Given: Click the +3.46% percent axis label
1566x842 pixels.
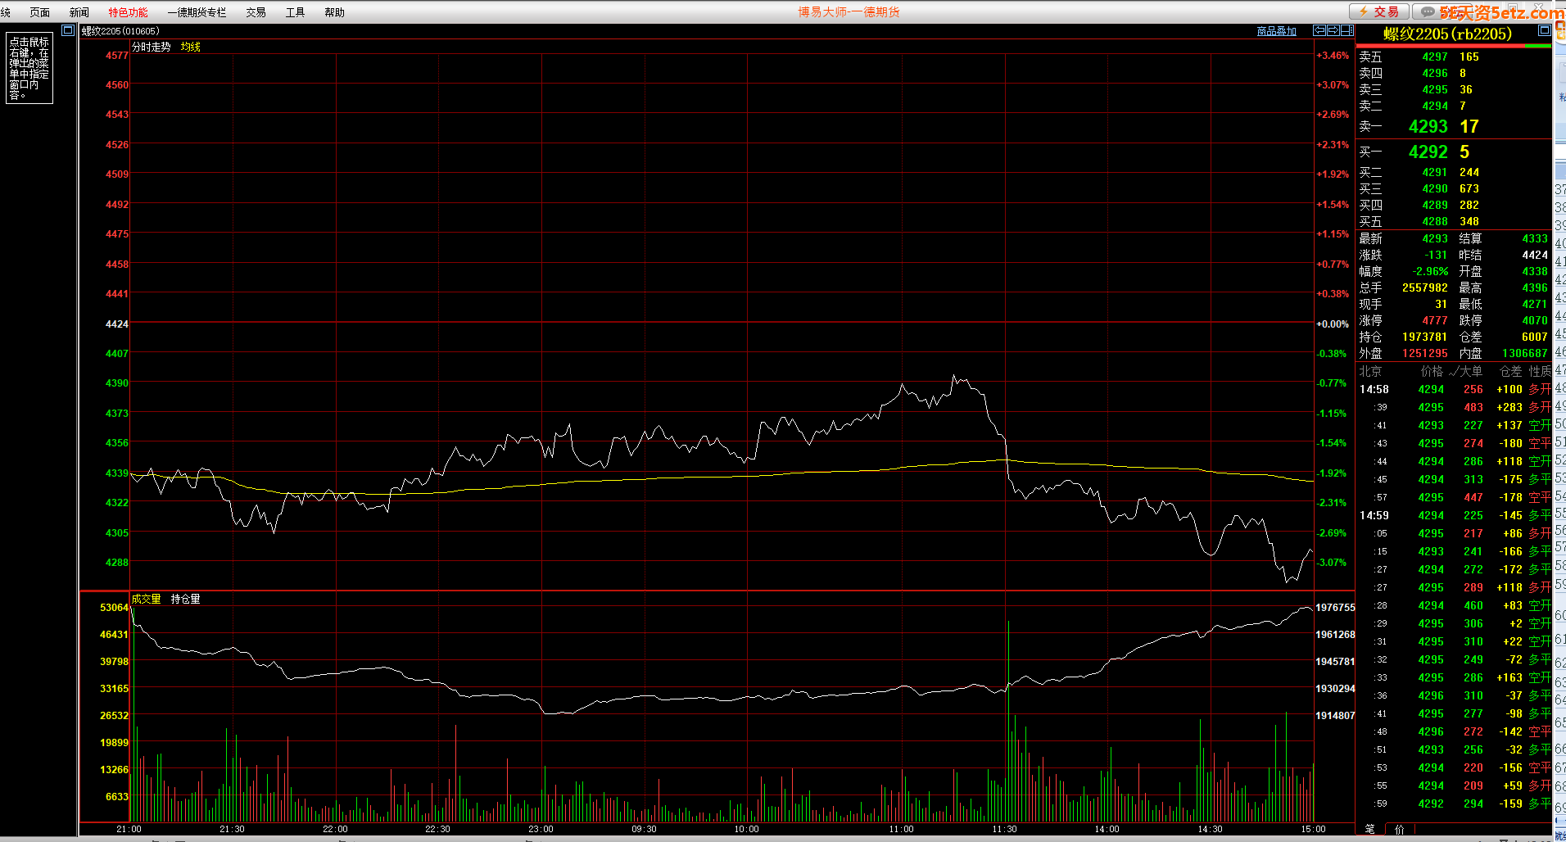Looking at the screenshot, I should pyautogui.click(x=1333, y=55).
